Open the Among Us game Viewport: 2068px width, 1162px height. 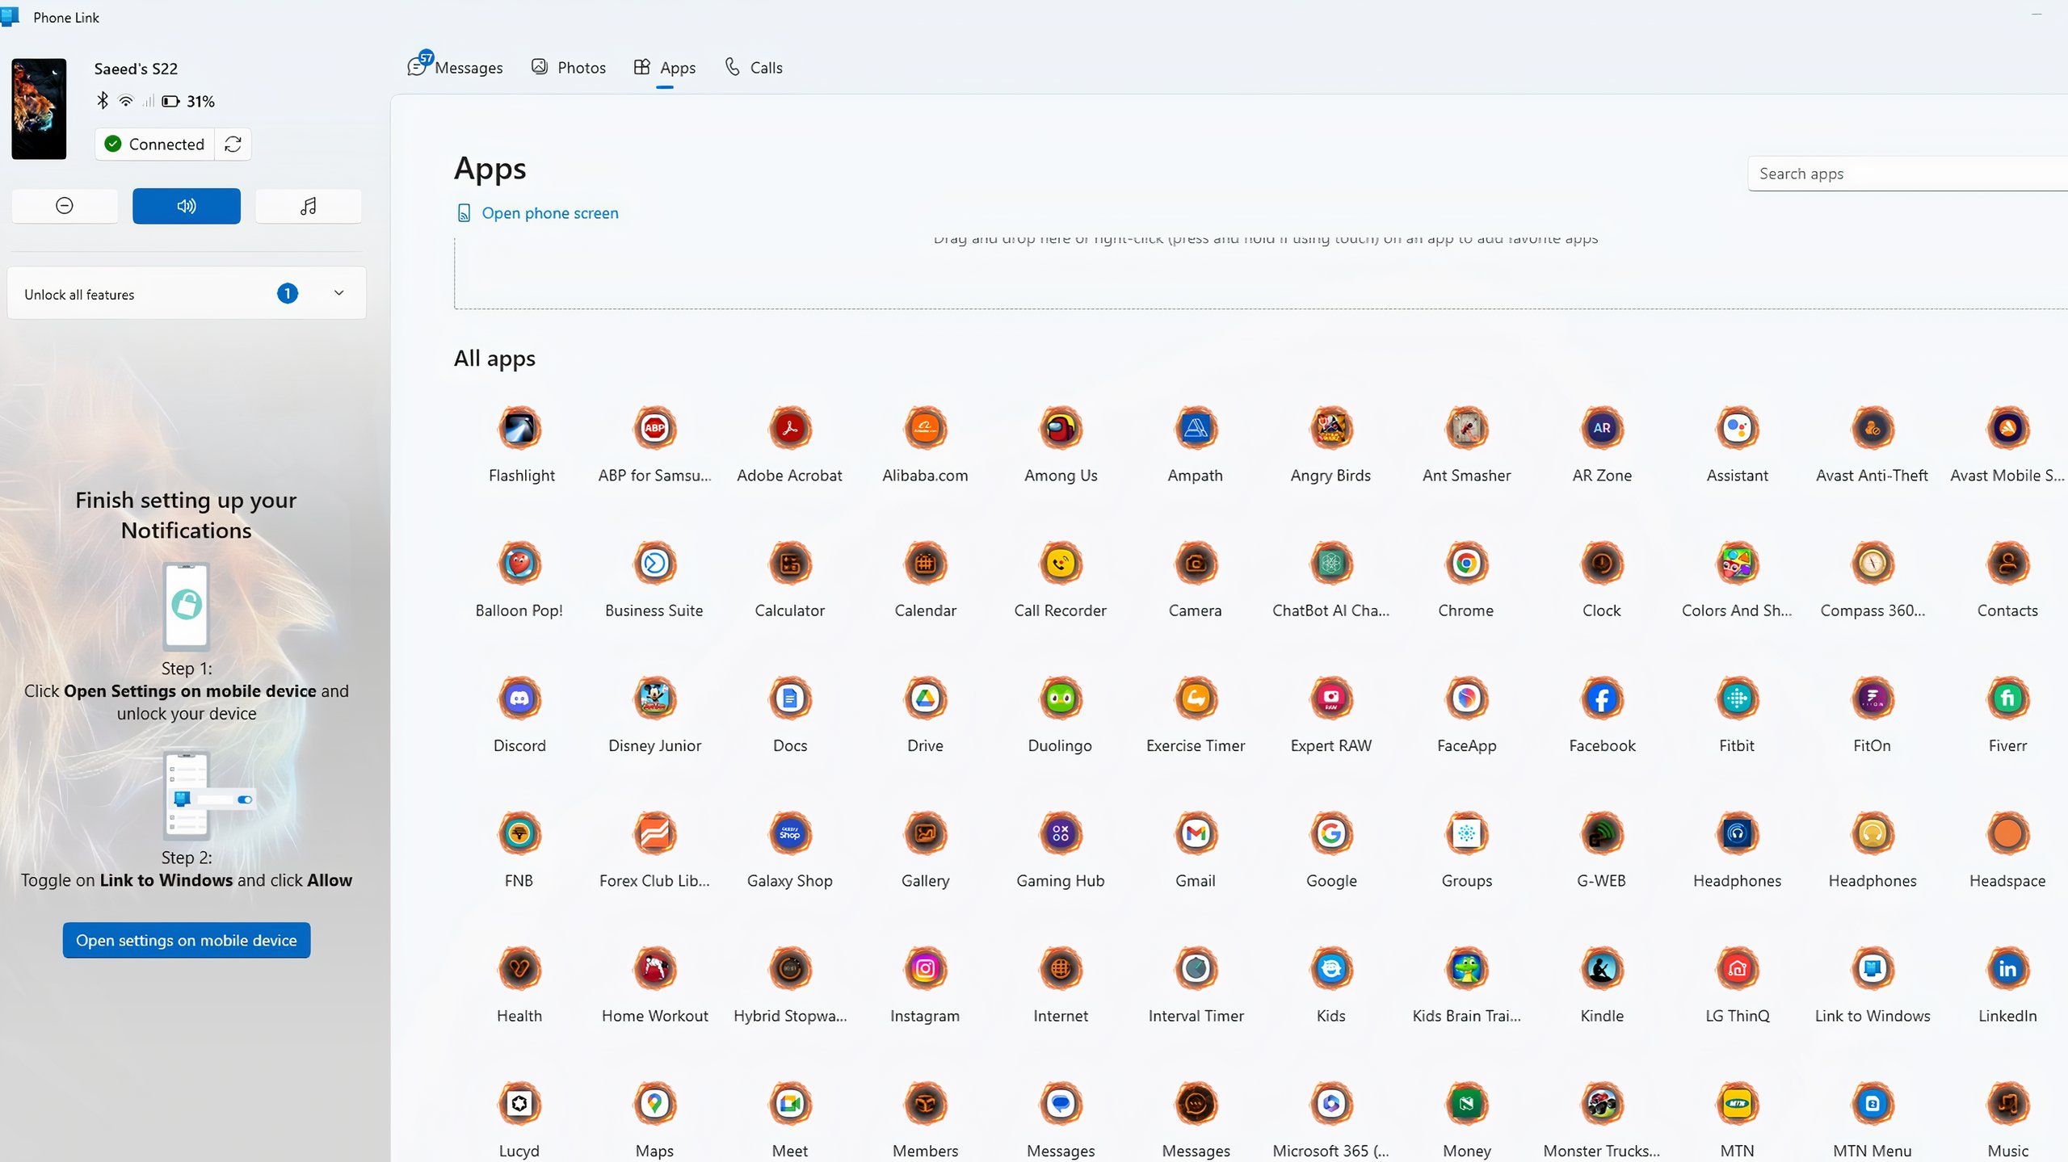point(1061,429)
